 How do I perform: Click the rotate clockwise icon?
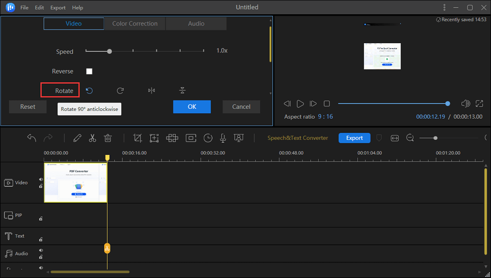tap(120, 91)
